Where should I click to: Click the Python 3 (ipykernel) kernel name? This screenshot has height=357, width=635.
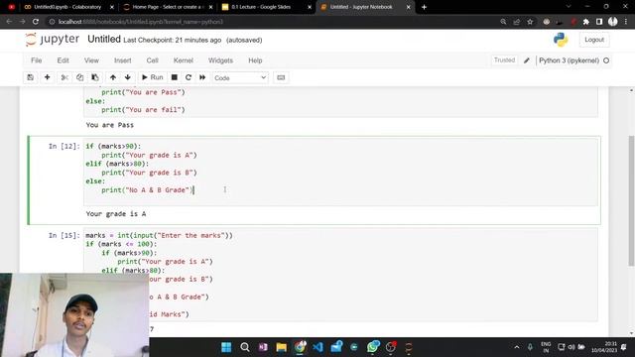tap(569, 60)
